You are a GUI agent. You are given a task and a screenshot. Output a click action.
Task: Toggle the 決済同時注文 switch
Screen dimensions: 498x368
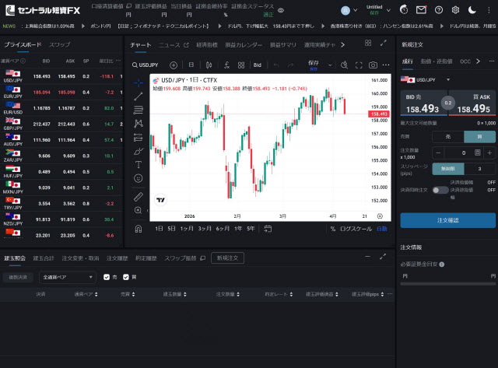coord(440,190)
